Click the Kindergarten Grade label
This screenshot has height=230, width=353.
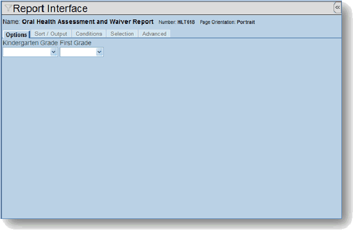point(30,43)
